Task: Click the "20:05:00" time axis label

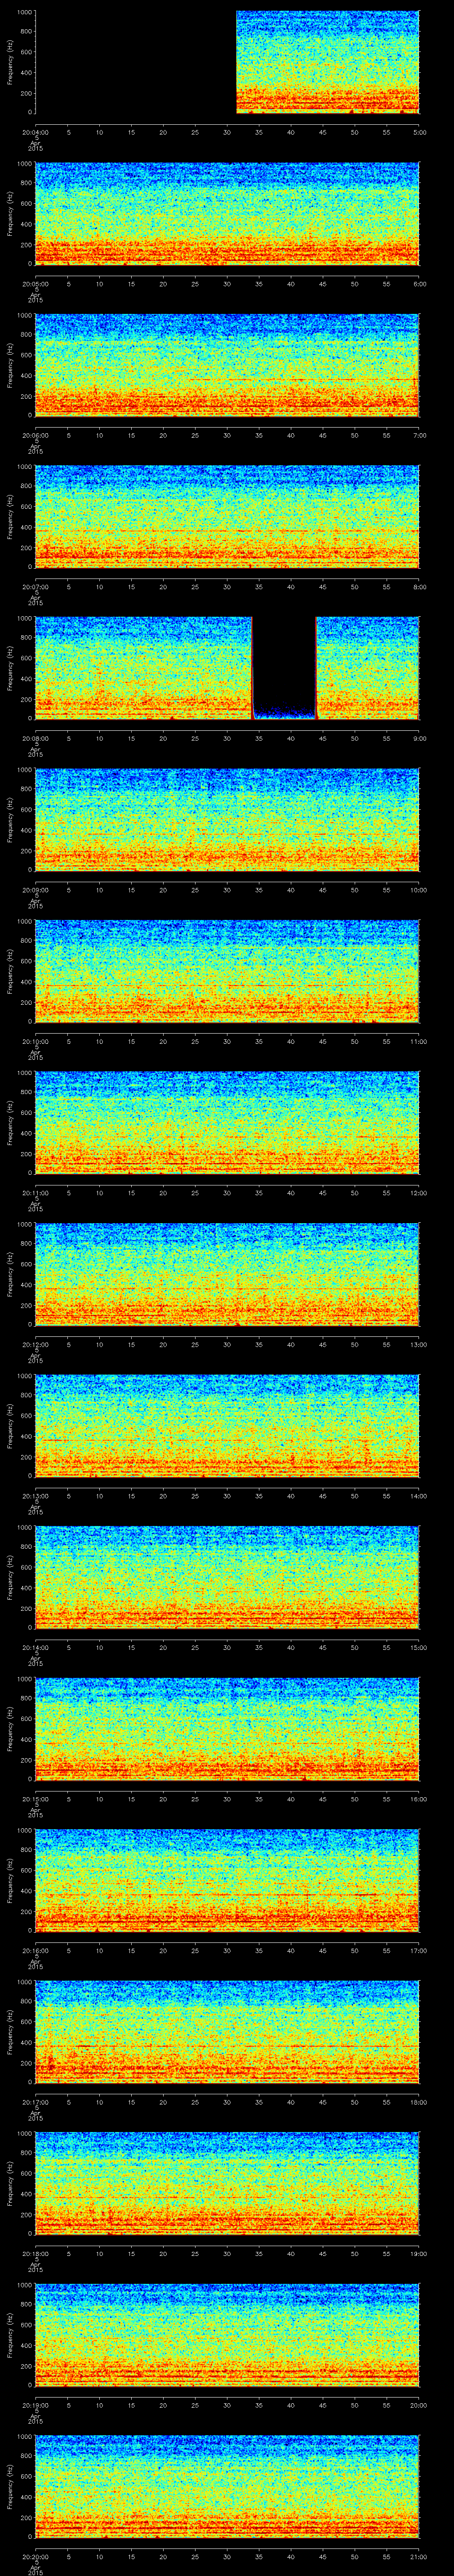Action: [35, 284]
